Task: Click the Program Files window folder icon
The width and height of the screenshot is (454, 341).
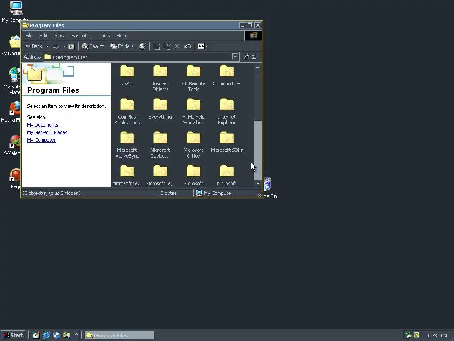Action: coord(26,25)
